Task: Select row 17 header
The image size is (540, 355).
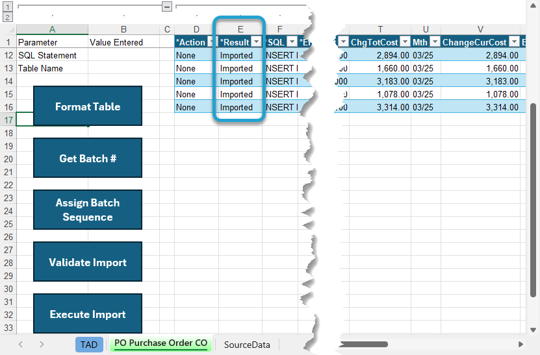Action: [x=8, y=120]
